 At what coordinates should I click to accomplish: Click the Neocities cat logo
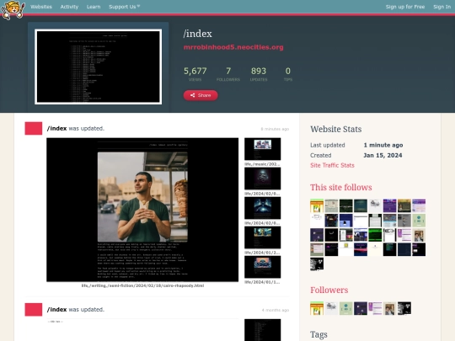click(x=13, y=10)
